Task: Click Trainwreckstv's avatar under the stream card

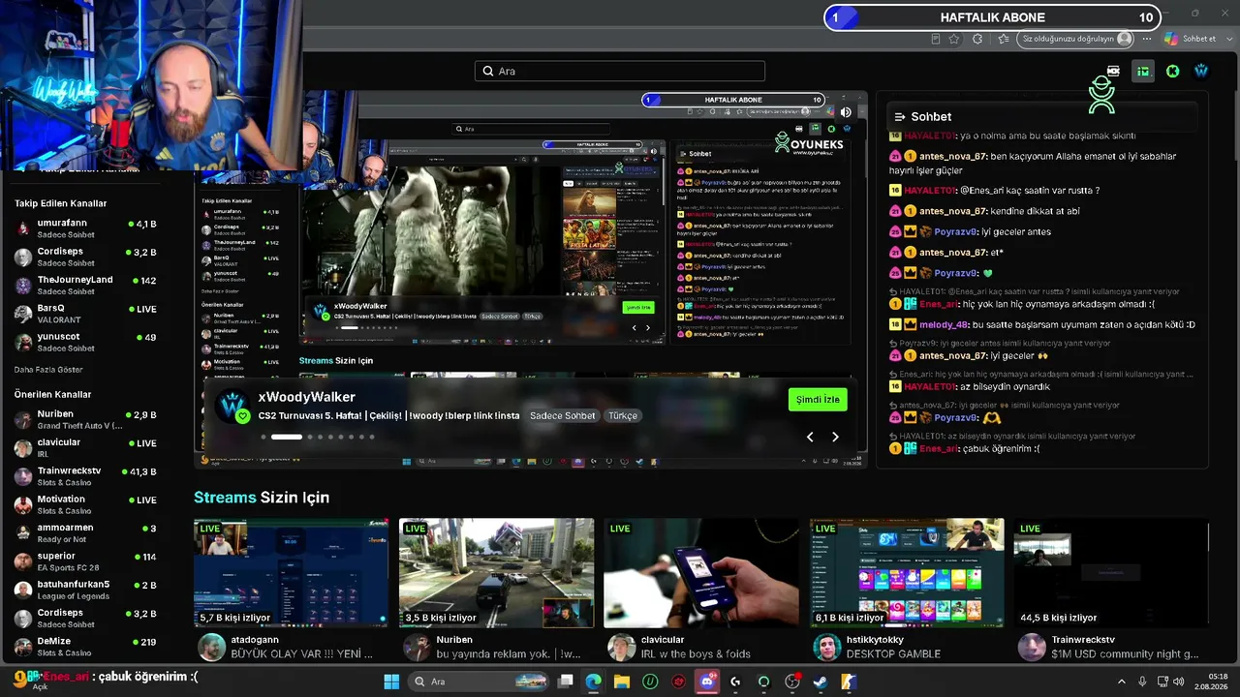Action: point(1033,647)
